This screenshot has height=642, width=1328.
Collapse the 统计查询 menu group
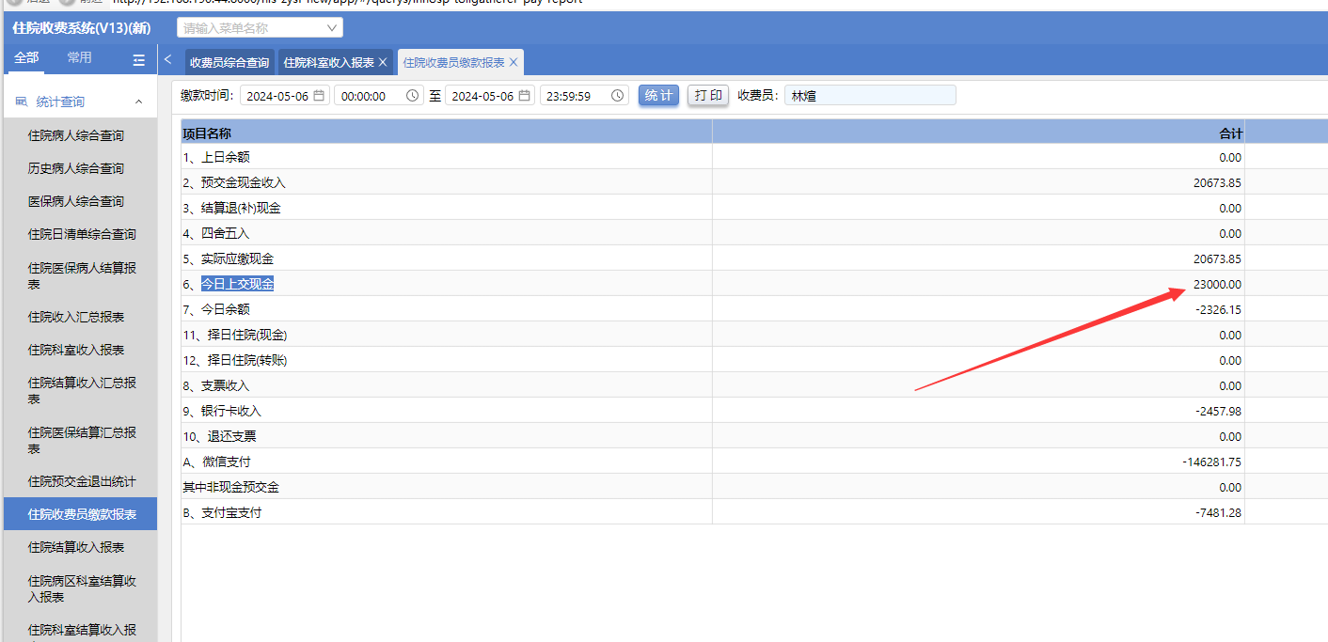(x=138, y=102)
